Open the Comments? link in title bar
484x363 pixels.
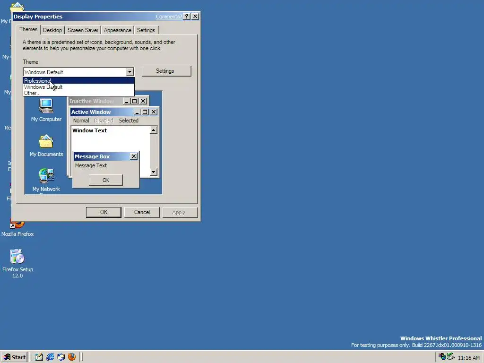[169, 17]
